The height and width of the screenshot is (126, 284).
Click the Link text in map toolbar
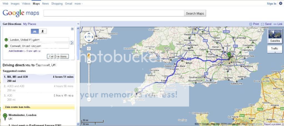click(280, 24)
